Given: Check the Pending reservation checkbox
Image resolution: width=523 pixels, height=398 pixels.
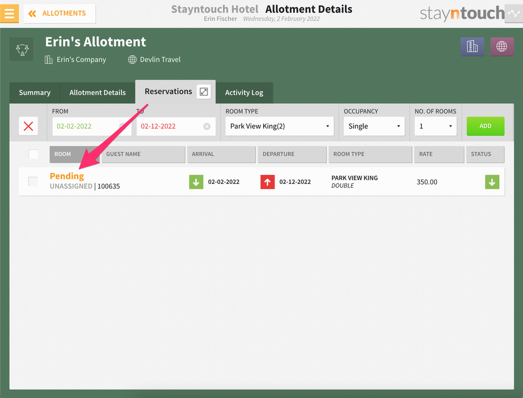Looking at the screenshot, I should tap(33, 182).
